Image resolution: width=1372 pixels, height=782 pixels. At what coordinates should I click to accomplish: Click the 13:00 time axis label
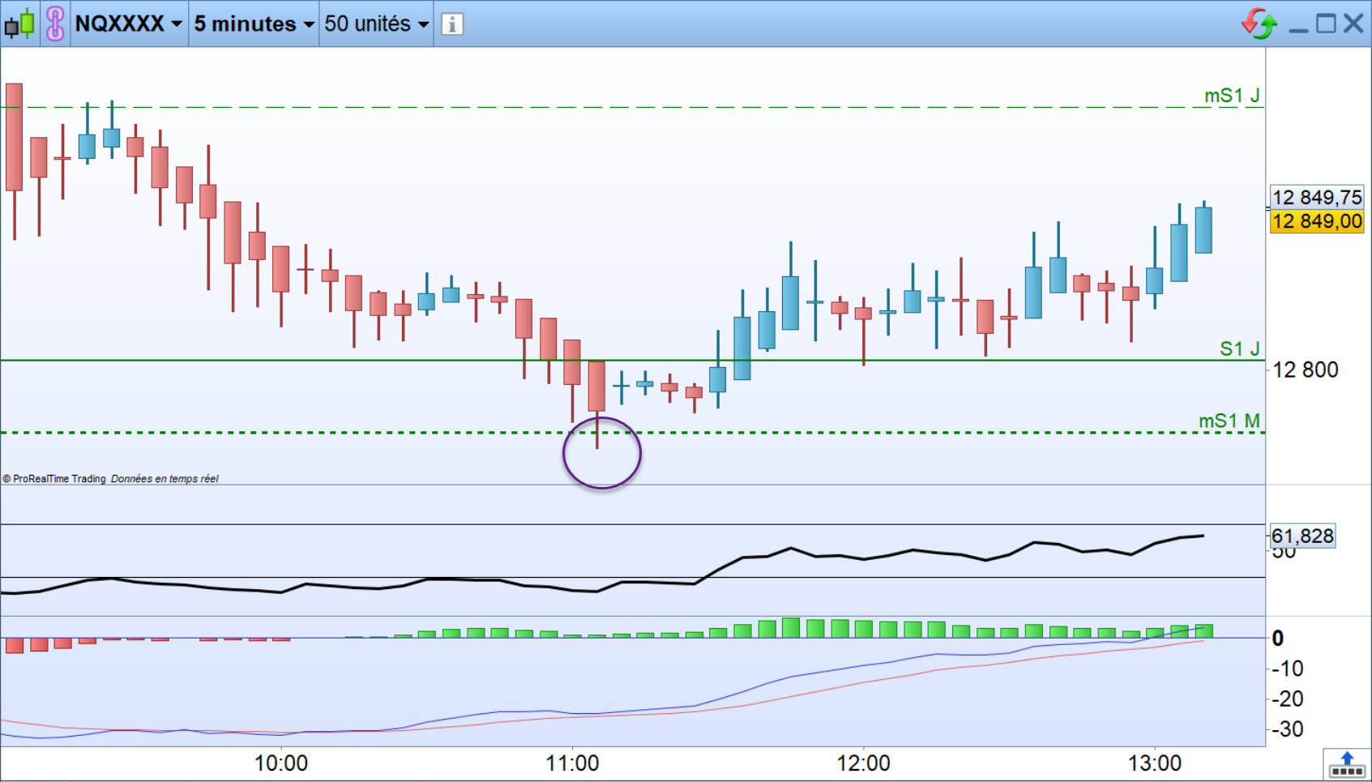coord(1155,763)
